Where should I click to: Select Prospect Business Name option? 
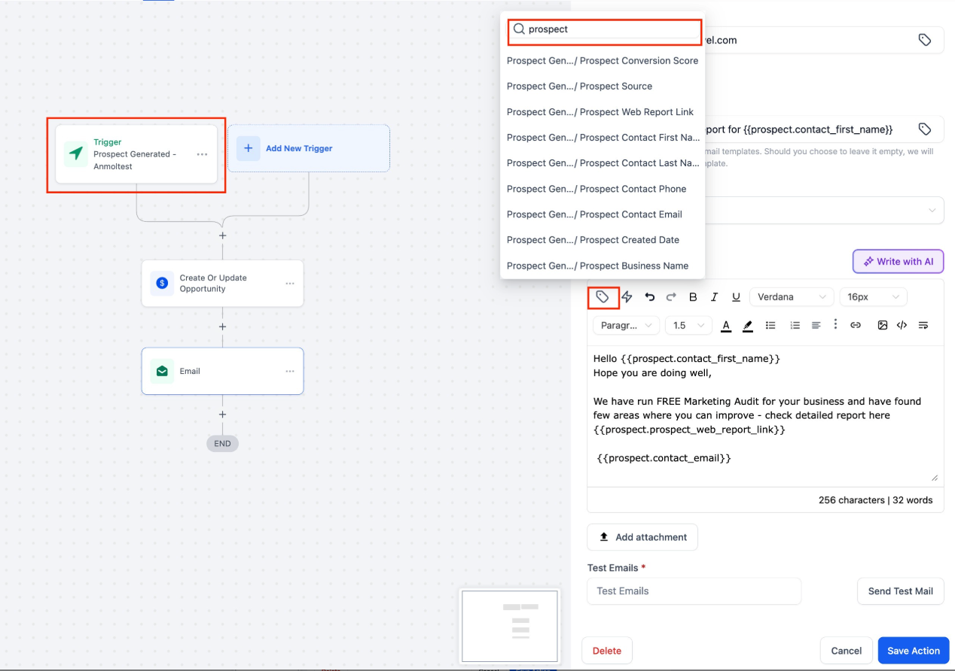pyautogui.click(x=603, y=266)
